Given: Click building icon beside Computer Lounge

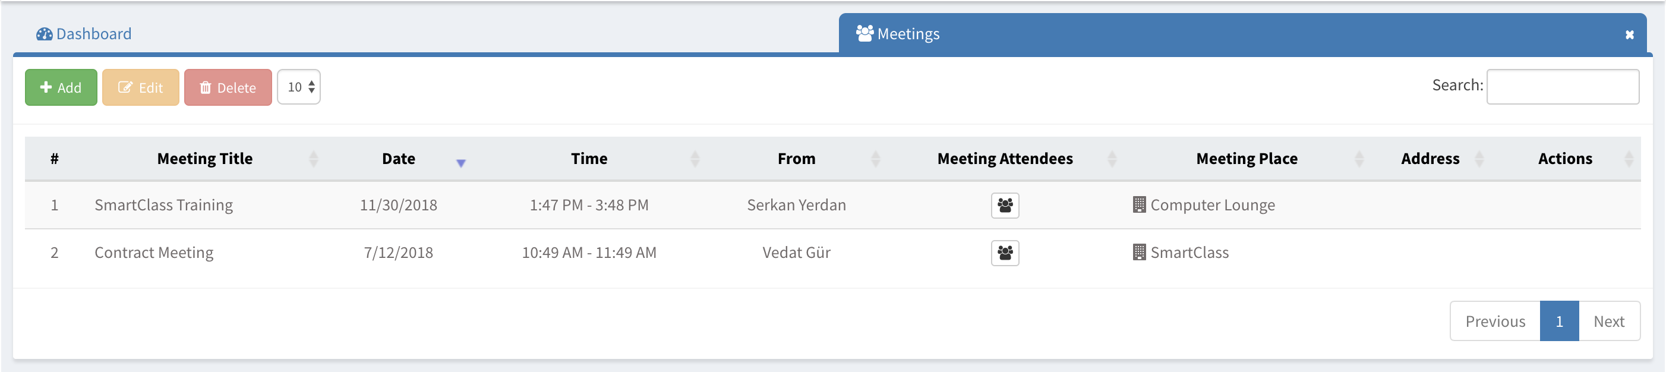Looking at the screenshot, I should pos(1139,205).
